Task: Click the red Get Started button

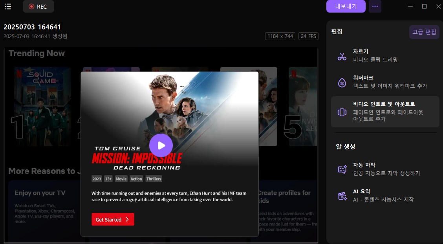Action: point(113,219)
